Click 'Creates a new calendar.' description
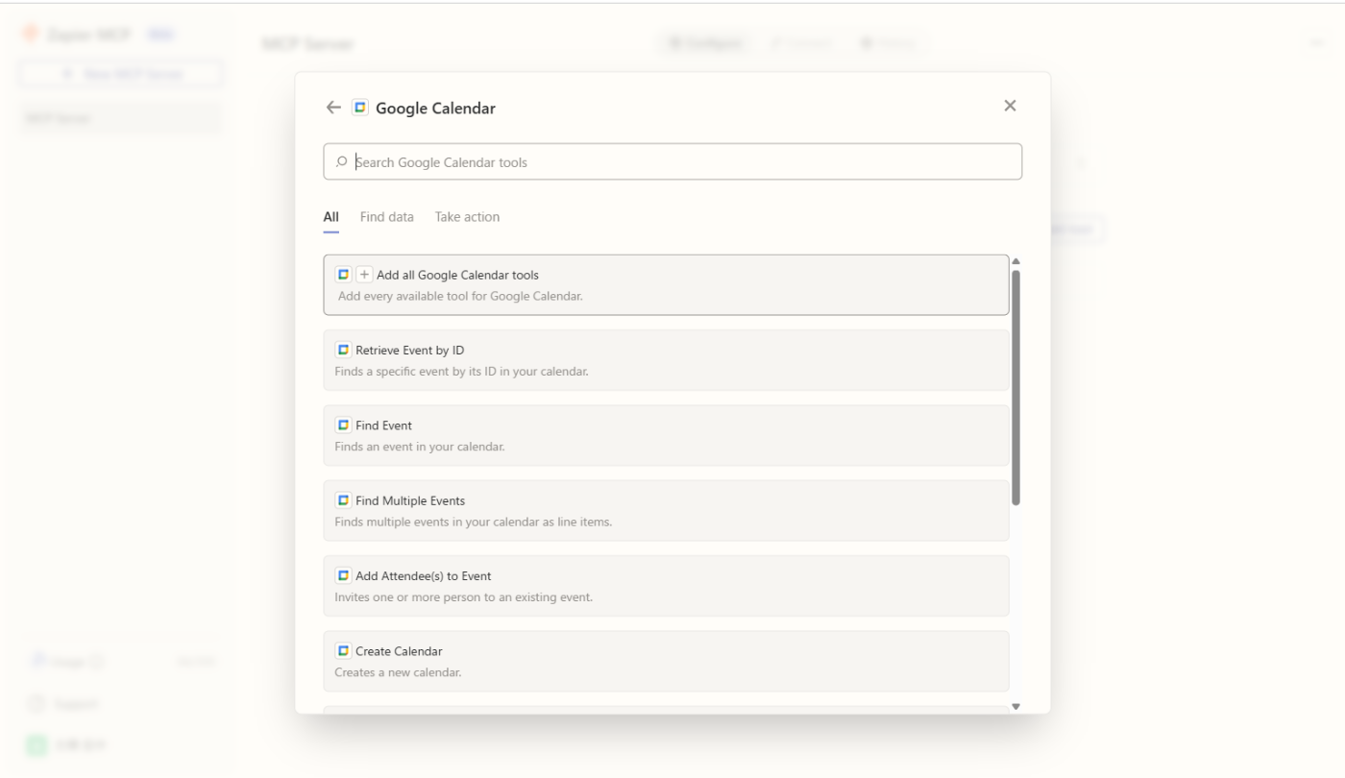 (x=398, y=672)
